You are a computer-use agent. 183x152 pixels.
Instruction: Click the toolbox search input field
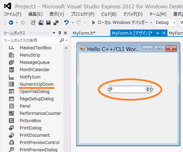point(31,40)
